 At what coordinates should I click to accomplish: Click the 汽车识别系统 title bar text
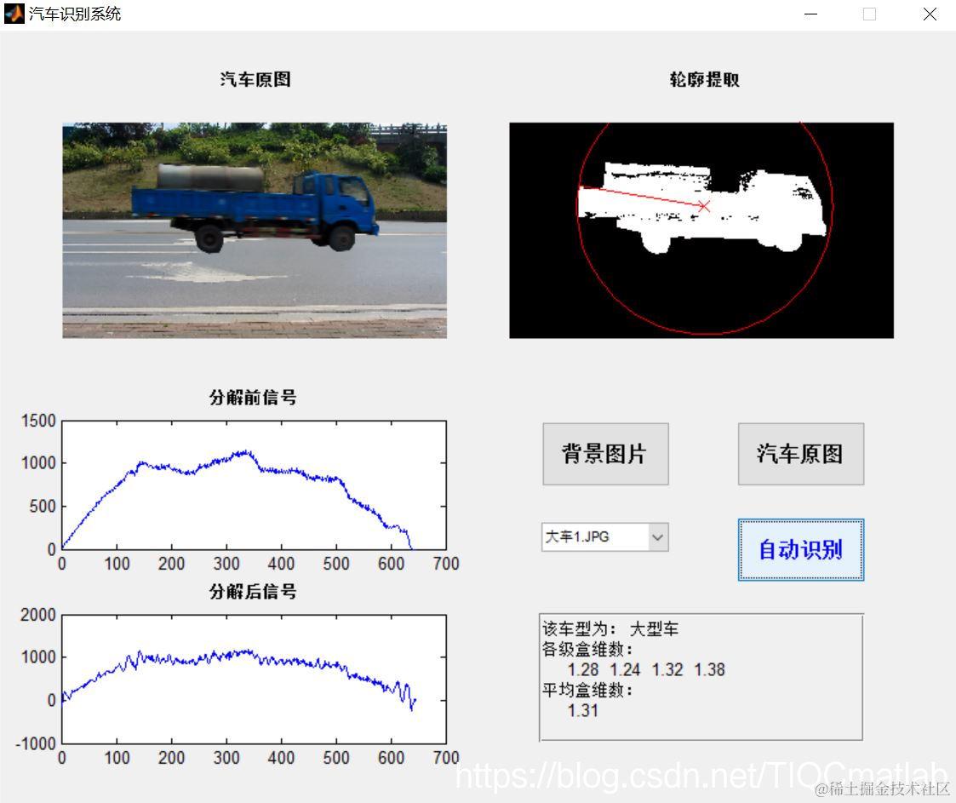[74, 14]
